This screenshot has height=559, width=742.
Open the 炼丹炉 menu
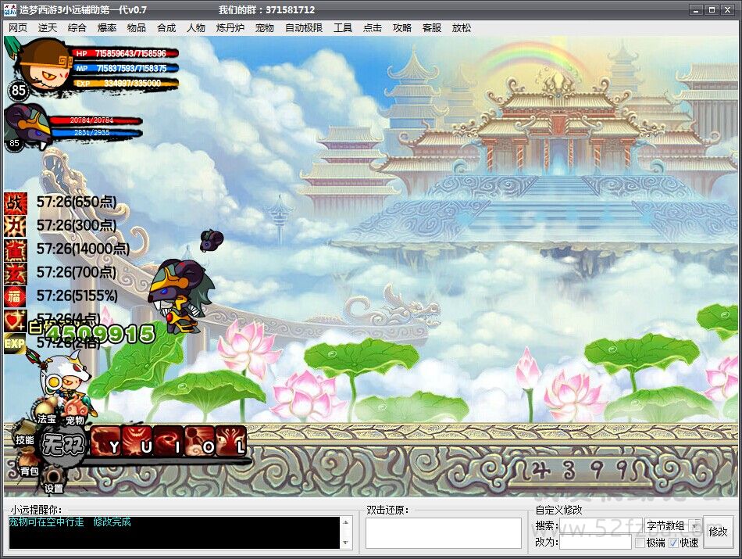(230, 28)
